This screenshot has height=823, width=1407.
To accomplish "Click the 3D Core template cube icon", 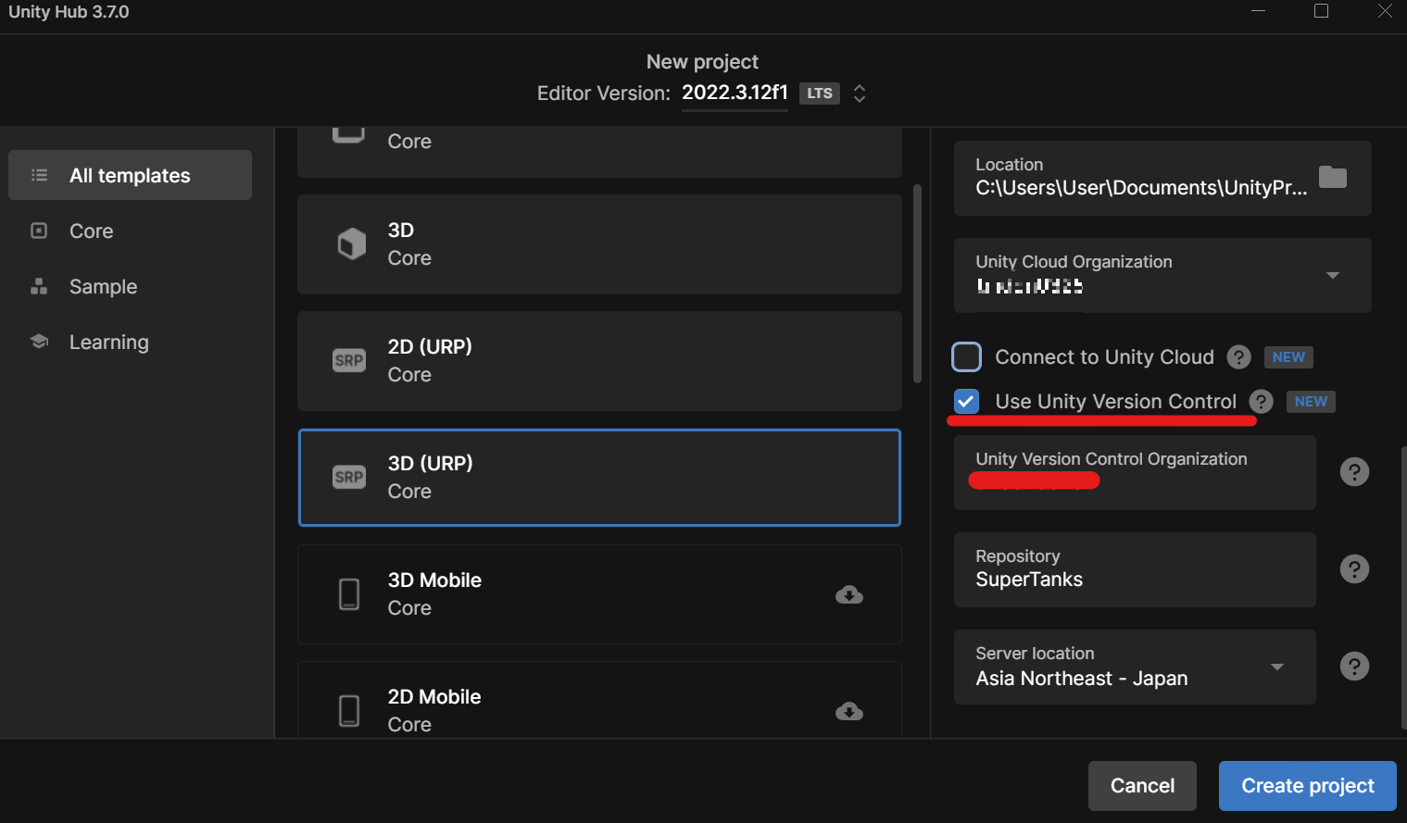I will click(351, 244).
